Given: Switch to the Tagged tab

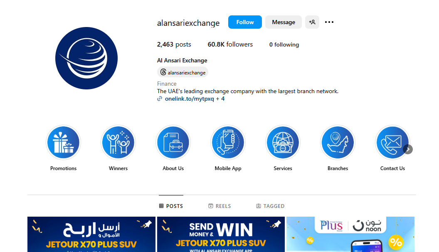Looking at the screenshot, I should (x=270, y=206).
